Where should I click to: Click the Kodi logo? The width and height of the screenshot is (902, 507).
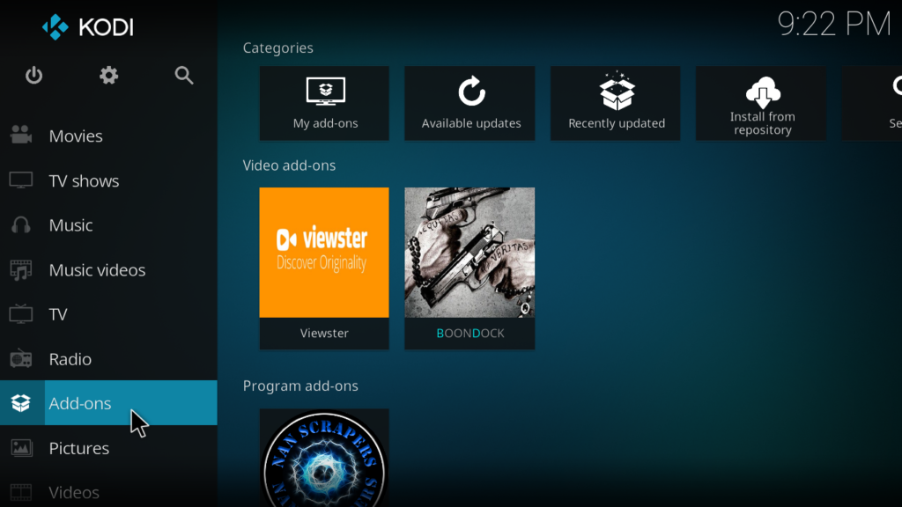click(87, 27)
